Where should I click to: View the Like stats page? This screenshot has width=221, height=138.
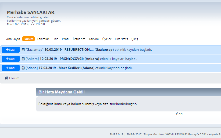point(121,39)
